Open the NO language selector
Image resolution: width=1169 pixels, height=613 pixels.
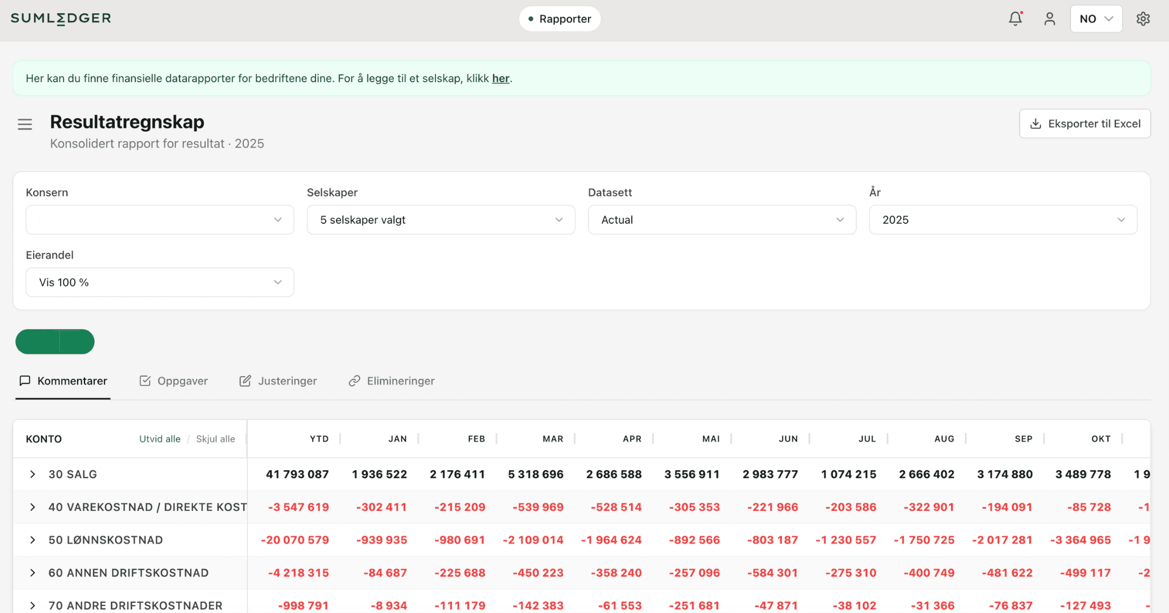[1095, 18]
